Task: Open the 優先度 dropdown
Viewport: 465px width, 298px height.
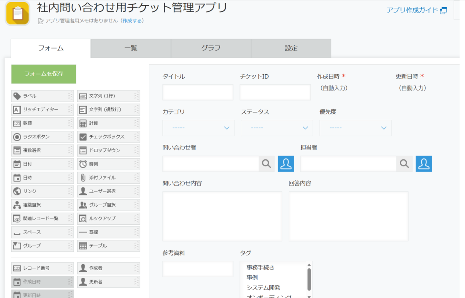Action: [x=355, y=128]
